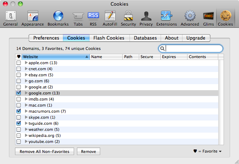Screen dimensions: 239x164
Task: Open the Privacy preferences pane
Action: coord(146,19)
